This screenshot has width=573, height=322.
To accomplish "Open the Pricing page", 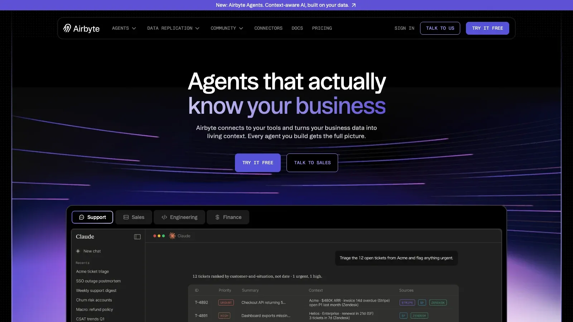I will pyautogui.click(x=322, y=28).
